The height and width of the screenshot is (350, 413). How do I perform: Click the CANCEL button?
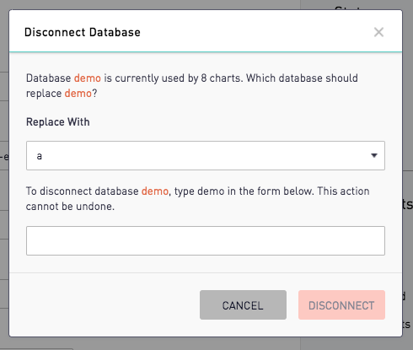(x=243, y=305)
